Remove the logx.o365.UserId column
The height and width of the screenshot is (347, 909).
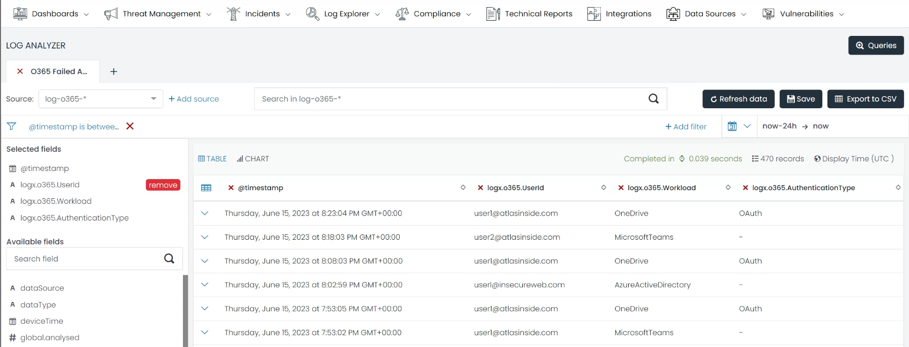(480, 188)
